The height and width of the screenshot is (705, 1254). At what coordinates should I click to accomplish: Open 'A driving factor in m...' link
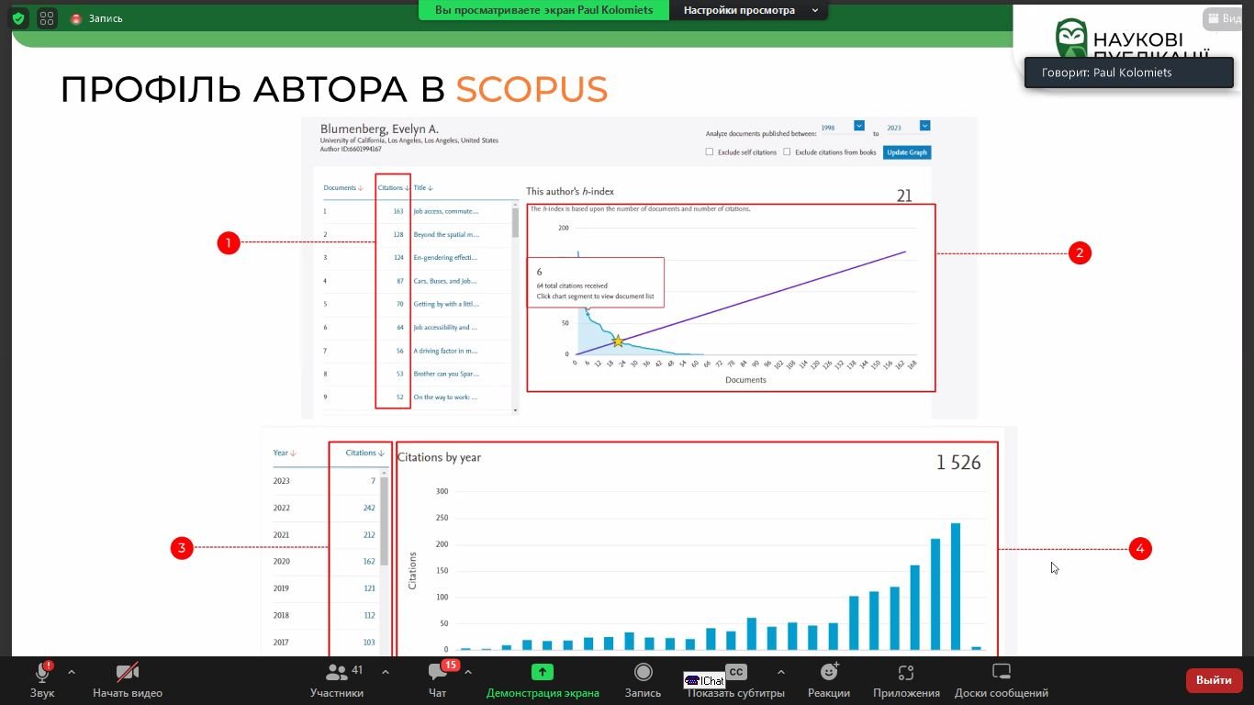[x=446, y=352]
